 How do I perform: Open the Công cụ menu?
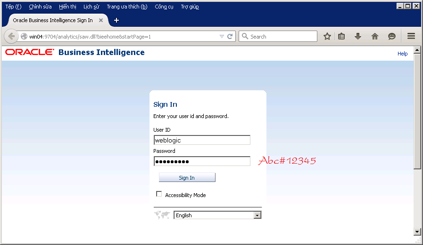(164, 7)
